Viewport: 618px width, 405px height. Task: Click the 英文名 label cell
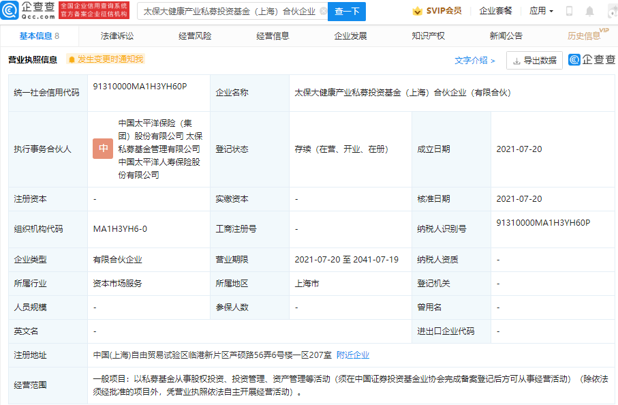tap(48, 331)
